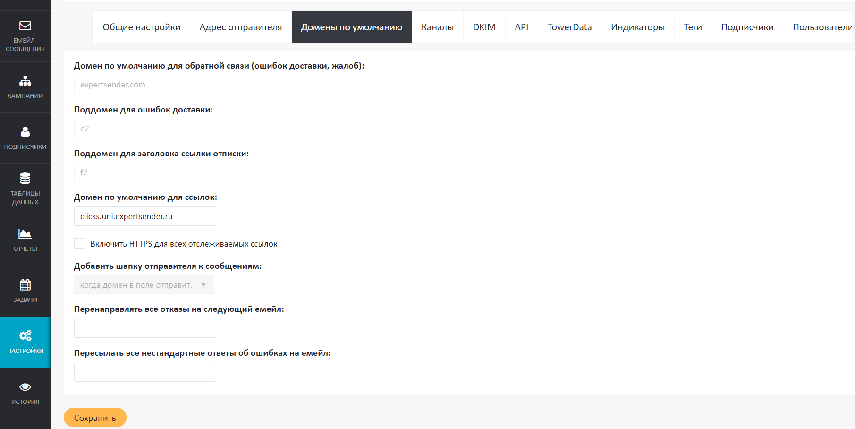855x429 pixels.
Task: Click the Сохранить button
Action: pyautogui.click(x=95, y=418)
